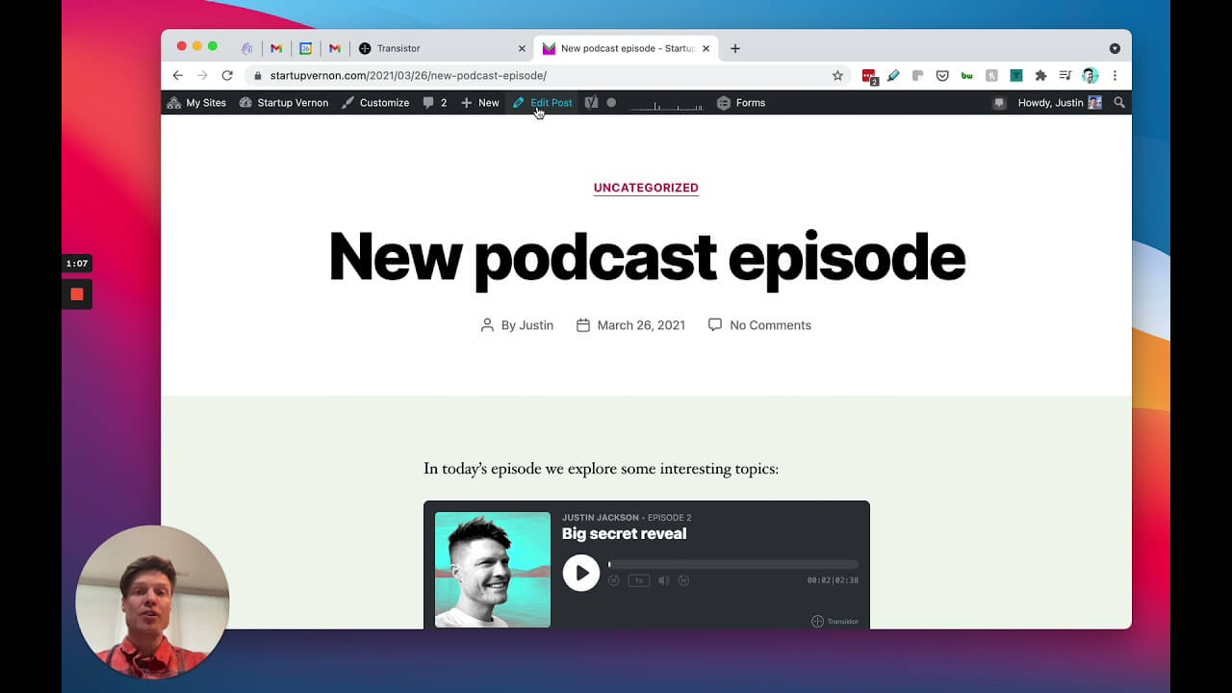Reload the page with the refresh icon
The image size is (1232, 693).
227,76
